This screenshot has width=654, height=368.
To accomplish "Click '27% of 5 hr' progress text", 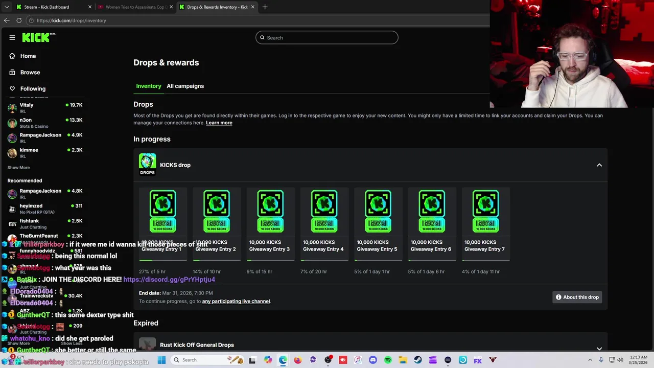I will click(152, 271).
